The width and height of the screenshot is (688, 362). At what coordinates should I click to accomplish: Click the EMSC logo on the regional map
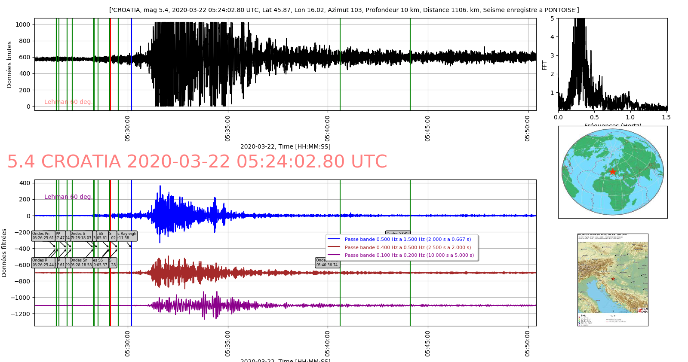(x=643, y=310)
